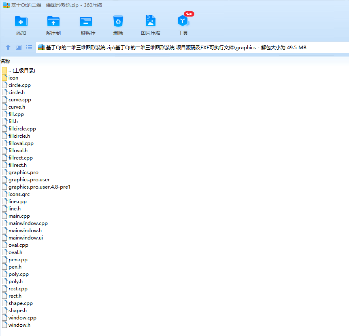Switch to the list view icon
Image resolution: width=349 pixels, height=336 pixels.
29,47
